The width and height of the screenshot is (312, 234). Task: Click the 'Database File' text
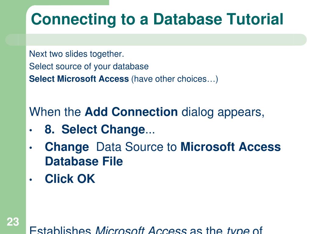(84, 161)
